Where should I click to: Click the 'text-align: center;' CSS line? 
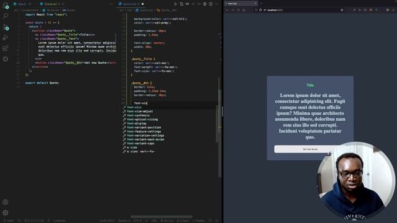pos(149,43)
